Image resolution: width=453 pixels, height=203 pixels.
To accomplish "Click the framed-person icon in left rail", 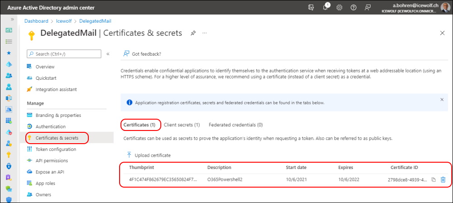I will [9, 109].
